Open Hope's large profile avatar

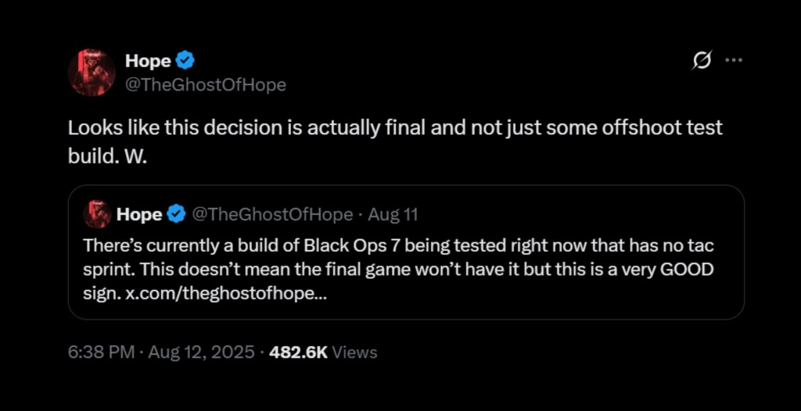click(x=92, y=73)
